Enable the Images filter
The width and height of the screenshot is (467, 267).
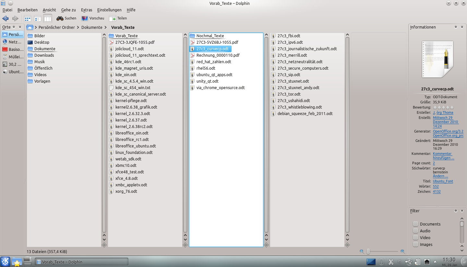click(415, 244)
